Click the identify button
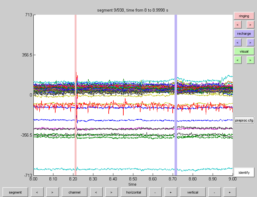Image resolution: width=257 pixels, height=197 pixels. click(x=244, y=173)
